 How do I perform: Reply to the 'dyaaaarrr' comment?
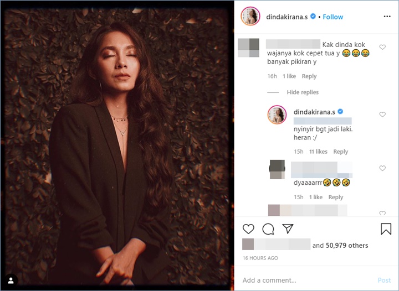336,197
